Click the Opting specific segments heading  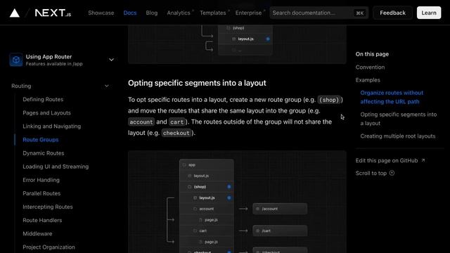(197, 83)
